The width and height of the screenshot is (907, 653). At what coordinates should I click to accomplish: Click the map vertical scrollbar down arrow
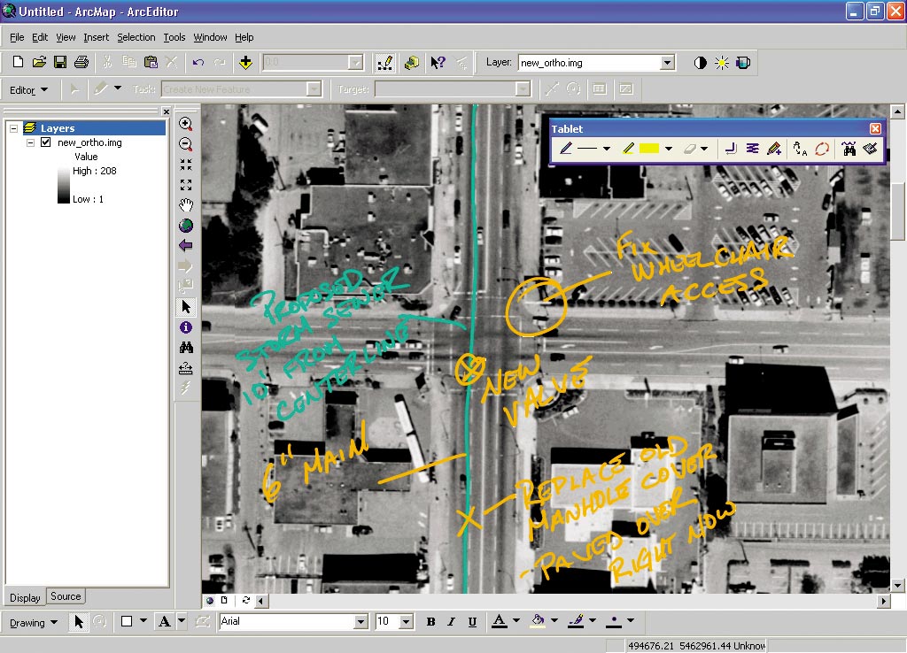click(x=897, y=586)
